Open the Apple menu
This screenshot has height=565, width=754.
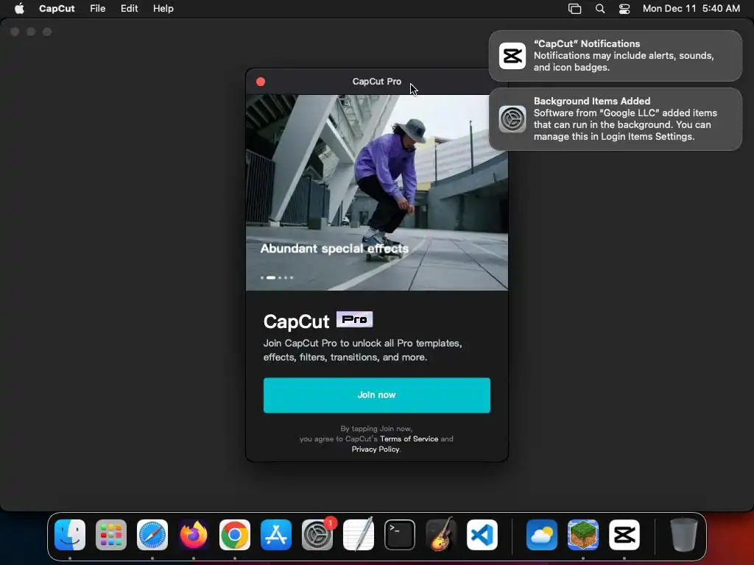coord(19,9)
